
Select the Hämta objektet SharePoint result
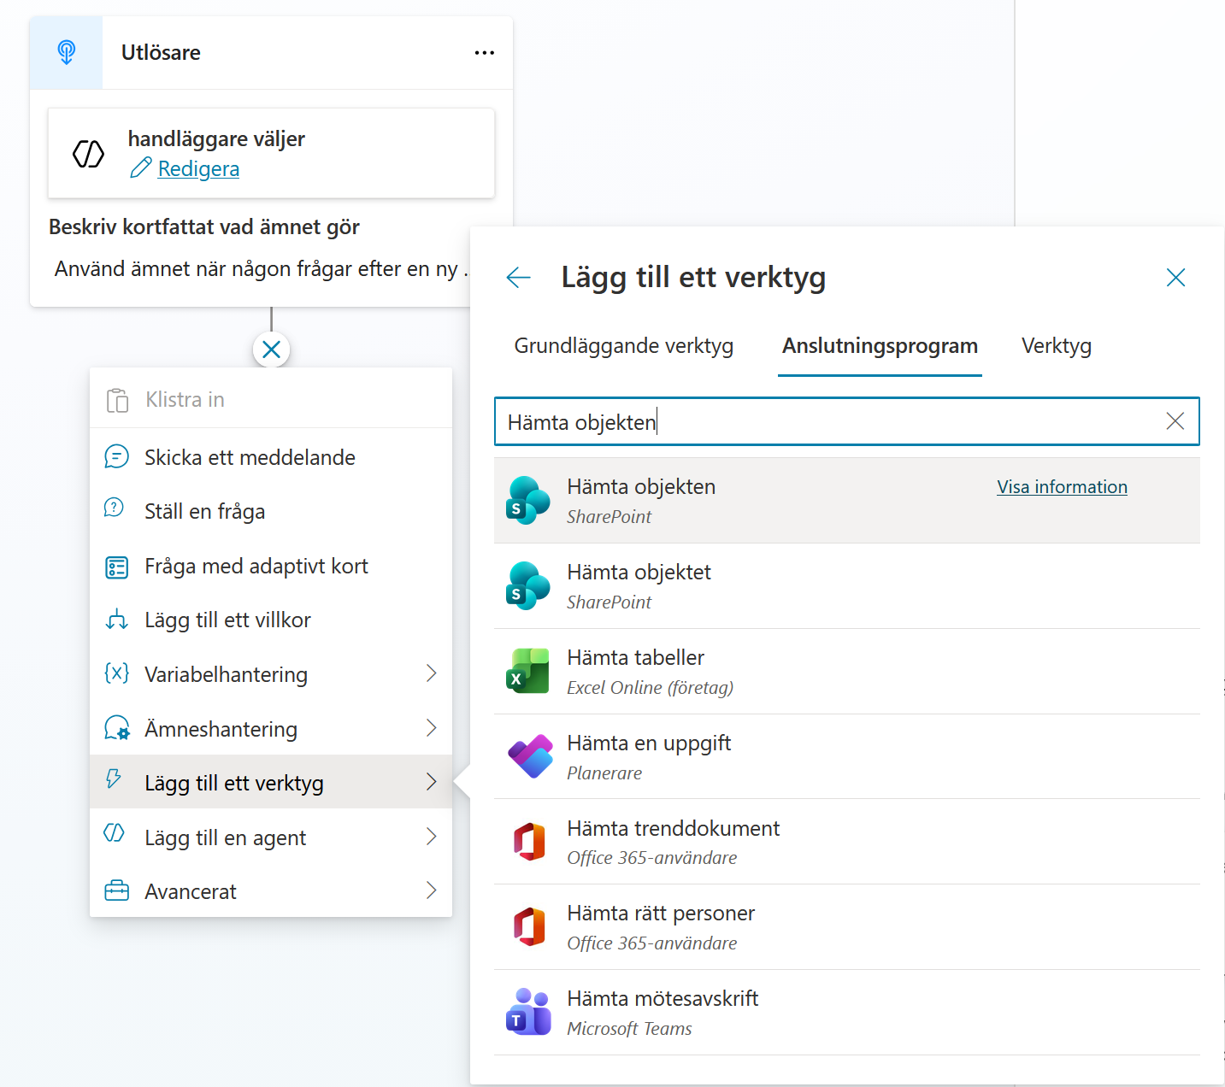pos(847,586)
